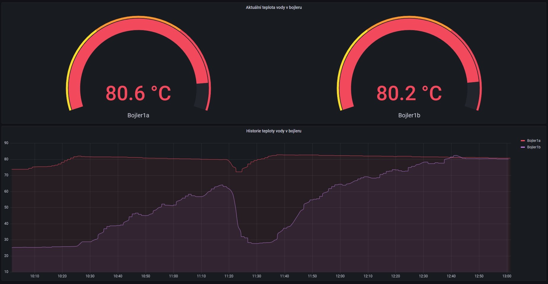Screen dimensions: 548x284
Task: Click the 80.2 °C gauge value
Action: [x=409, y=93]
